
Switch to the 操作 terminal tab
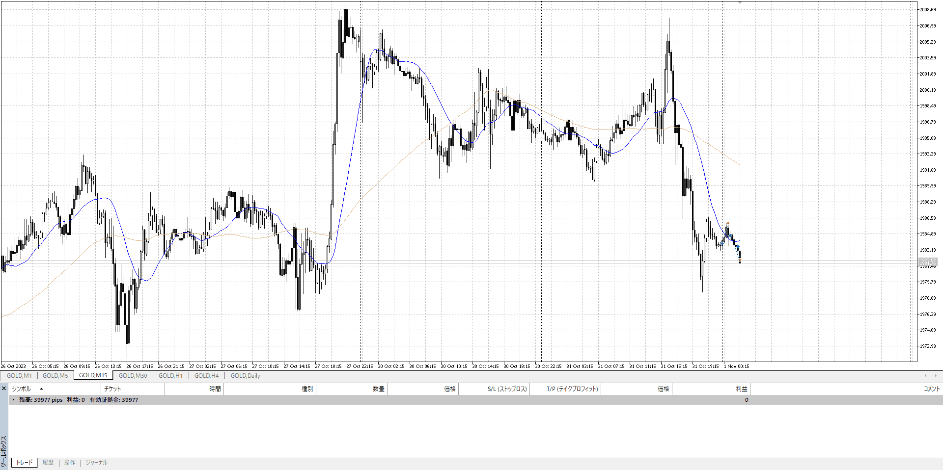[x=70, y=463]
